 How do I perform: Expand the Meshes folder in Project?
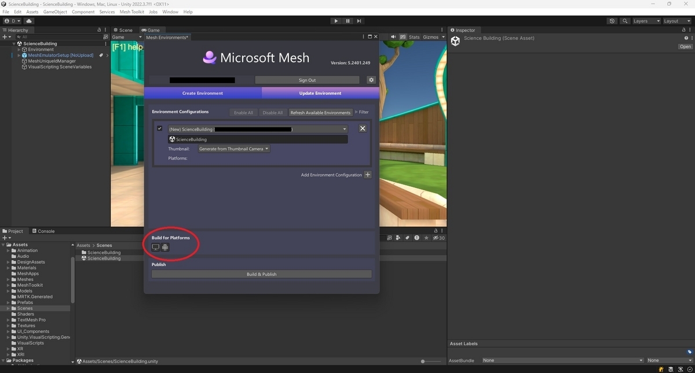pos(8,279)
